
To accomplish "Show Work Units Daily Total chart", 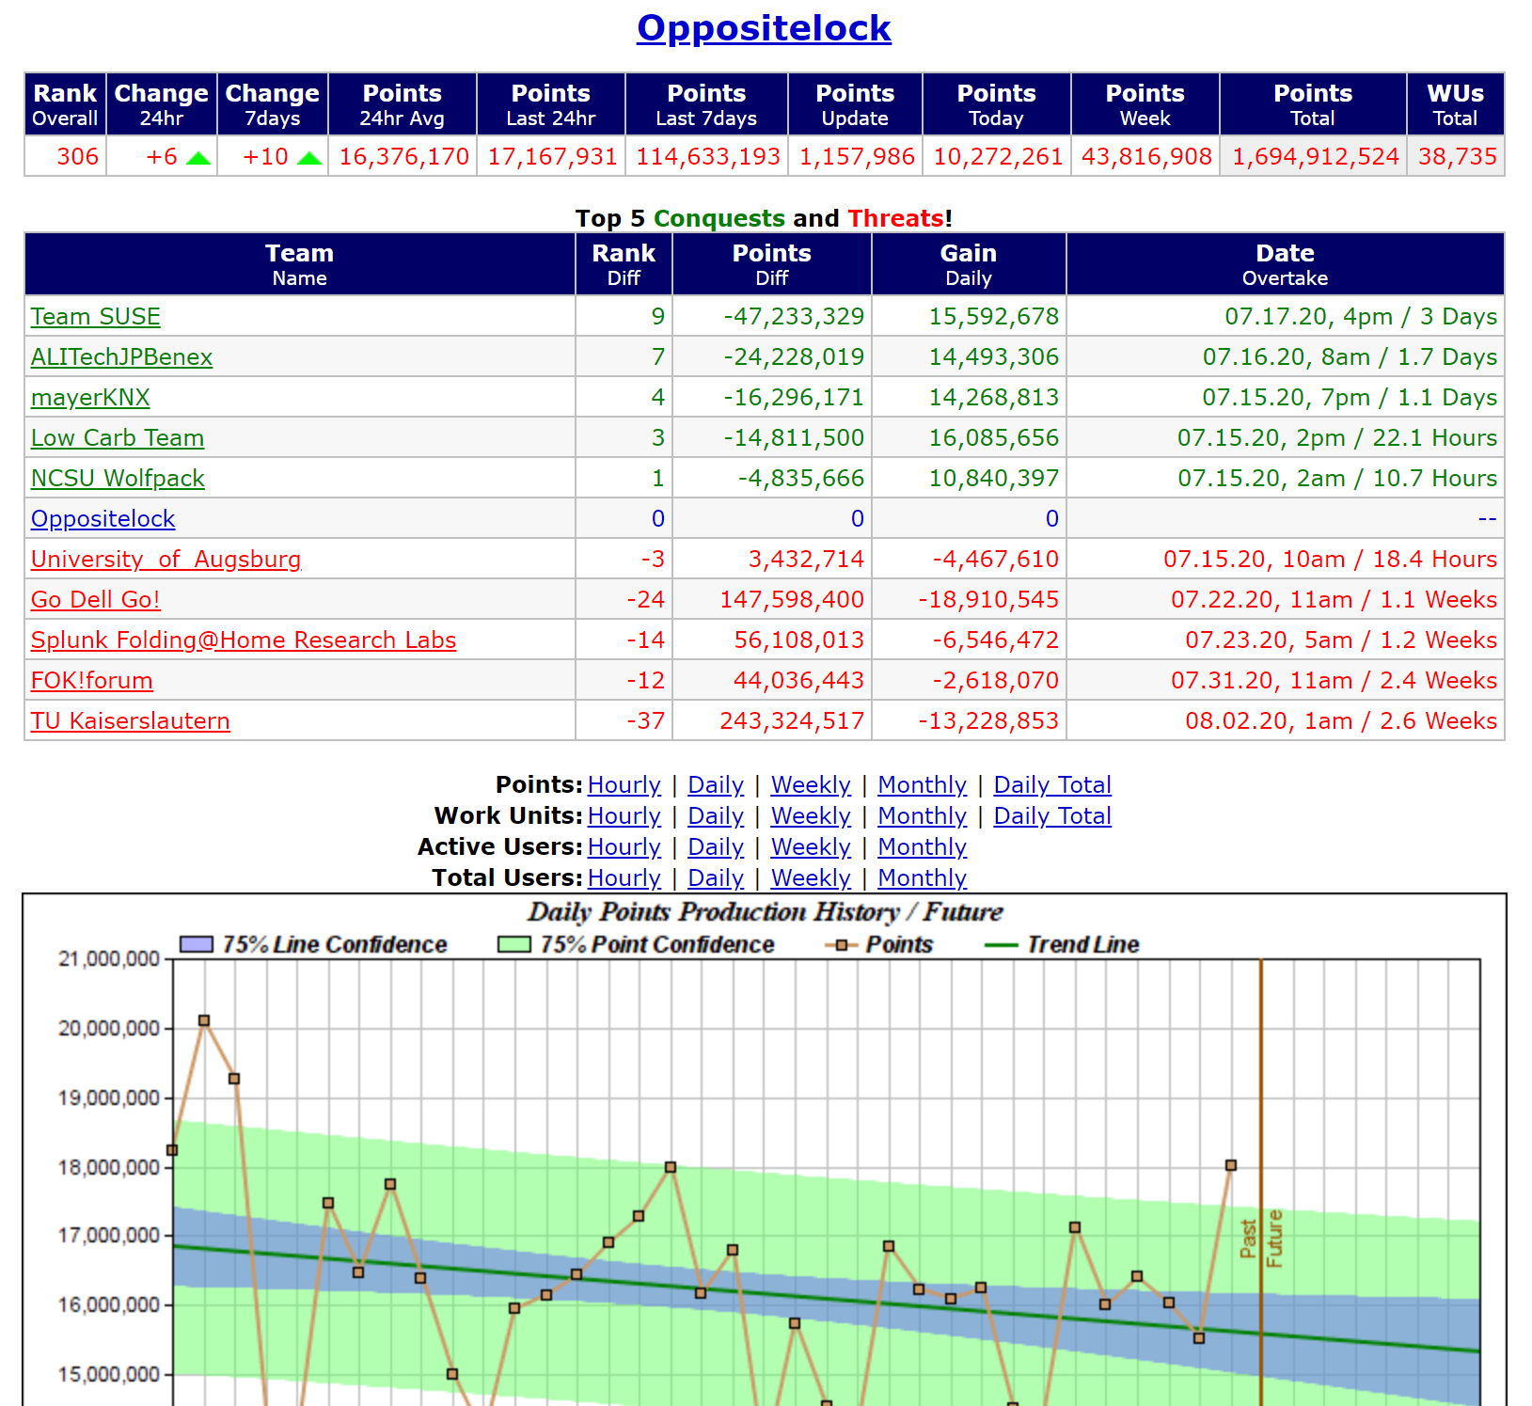I will coord(1052,816).
